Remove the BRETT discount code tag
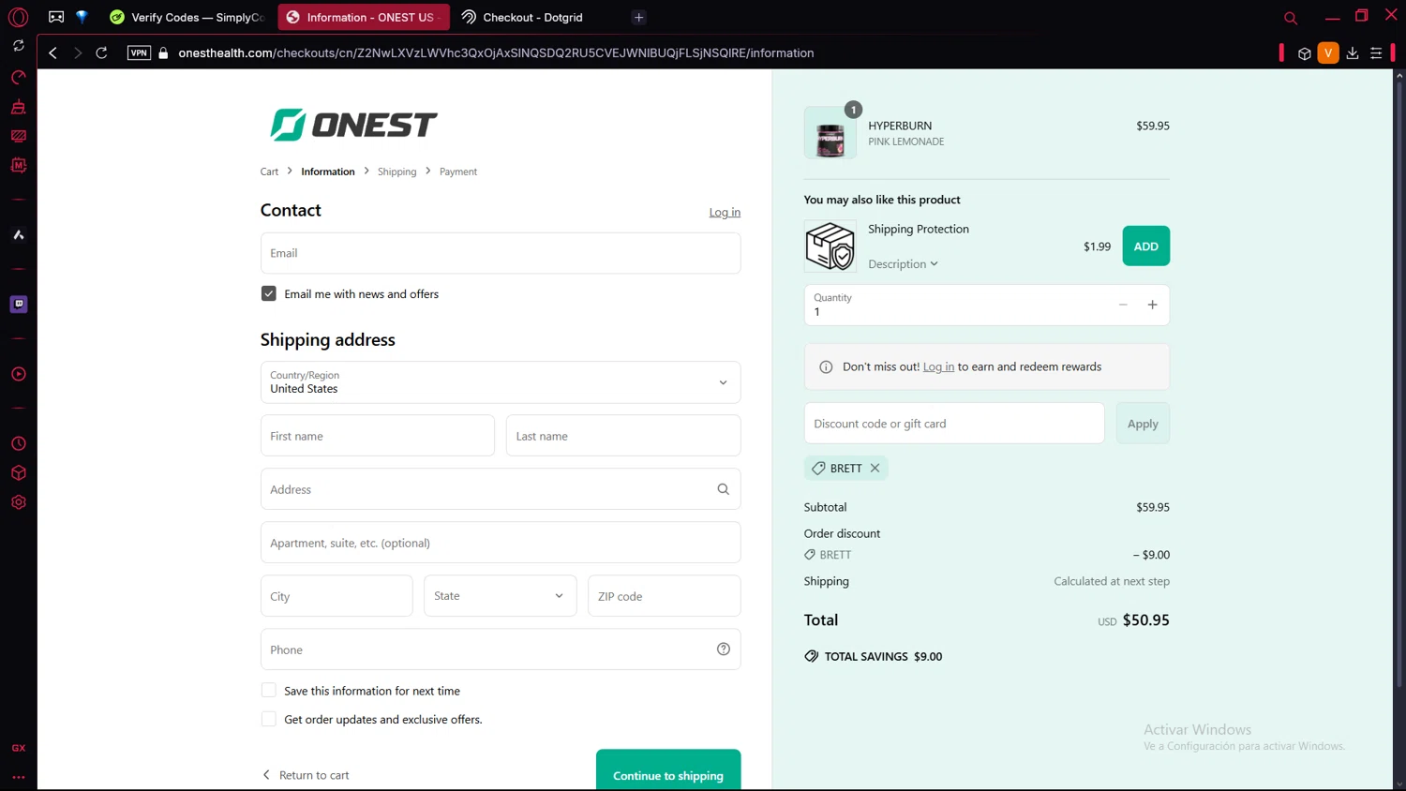 (875, 468)
